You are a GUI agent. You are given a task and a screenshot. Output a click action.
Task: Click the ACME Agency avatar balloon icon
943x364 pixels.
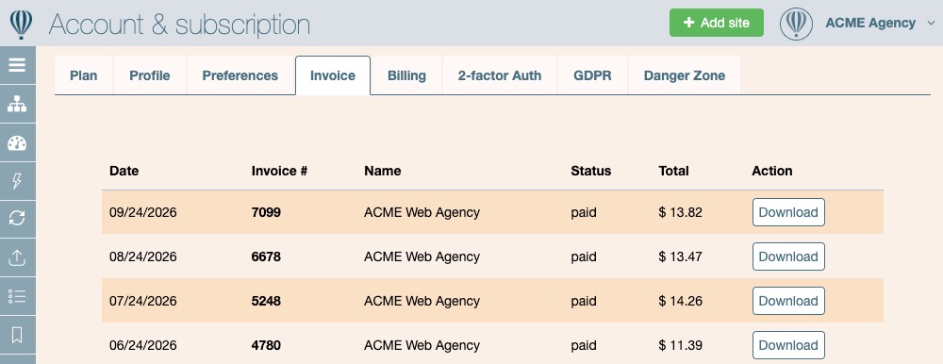(796, 24)
